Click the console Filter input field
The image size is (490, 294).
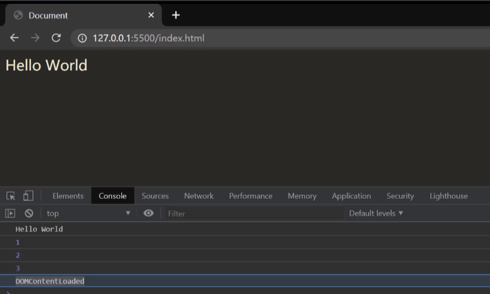point(254,214)
